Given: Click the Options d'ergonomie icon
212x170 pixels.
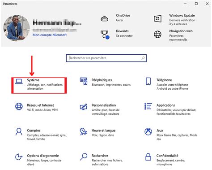Looking at the screenshot, I should pyautogui.click(x=19, y=157).
